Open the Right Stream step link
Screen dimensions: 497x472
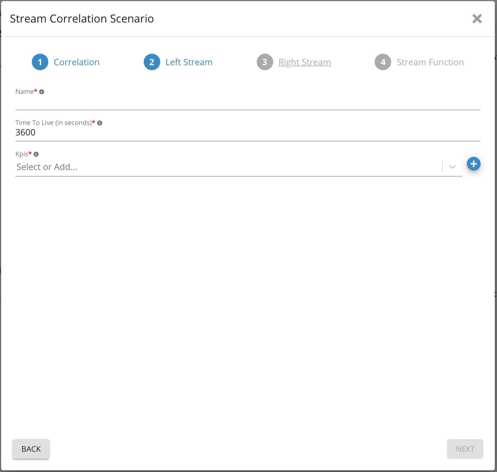[304, 62]
